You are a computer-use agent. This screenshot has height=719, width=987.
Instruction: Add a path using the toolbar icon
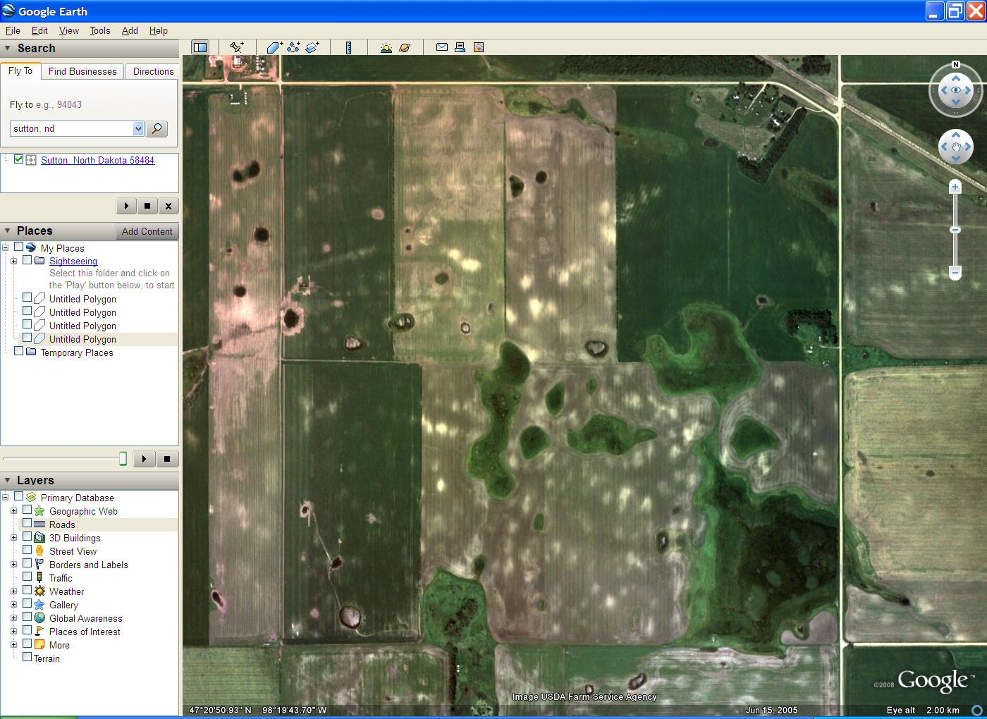click(293, 47)
